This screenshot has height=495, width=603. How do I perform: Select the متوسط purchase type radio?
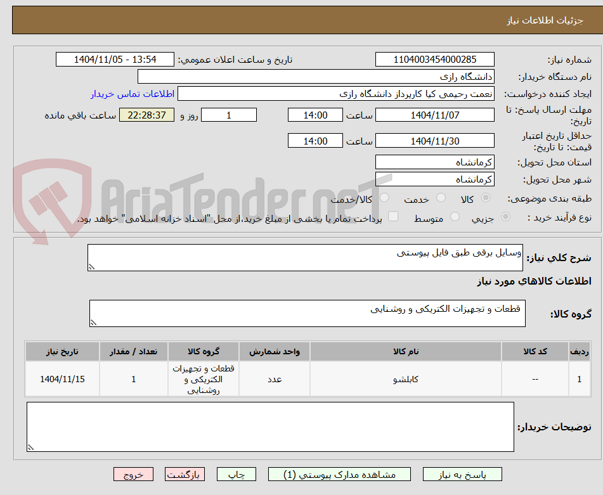[455, 217]
